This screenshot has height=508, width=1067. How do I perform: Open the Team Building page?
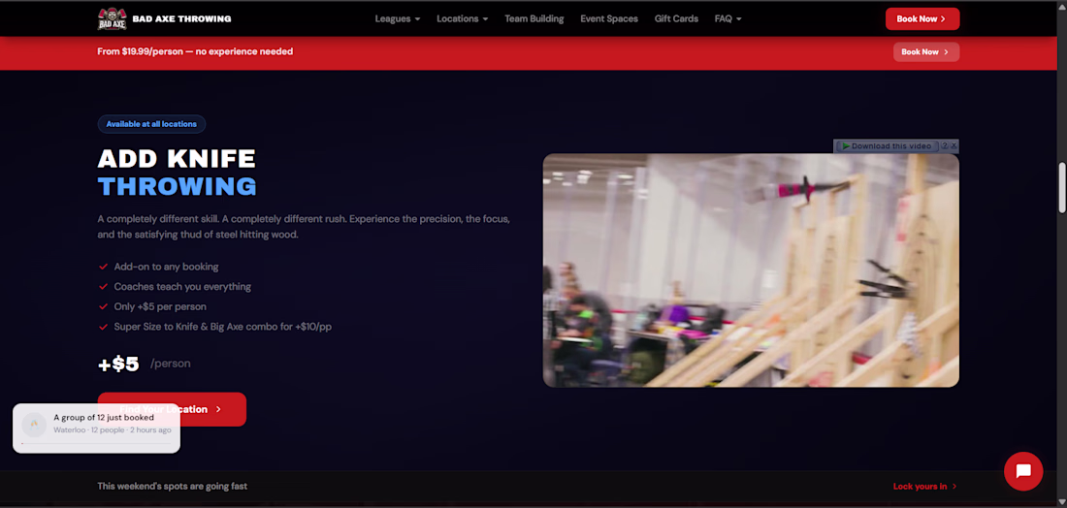click(x=534, y=19)
